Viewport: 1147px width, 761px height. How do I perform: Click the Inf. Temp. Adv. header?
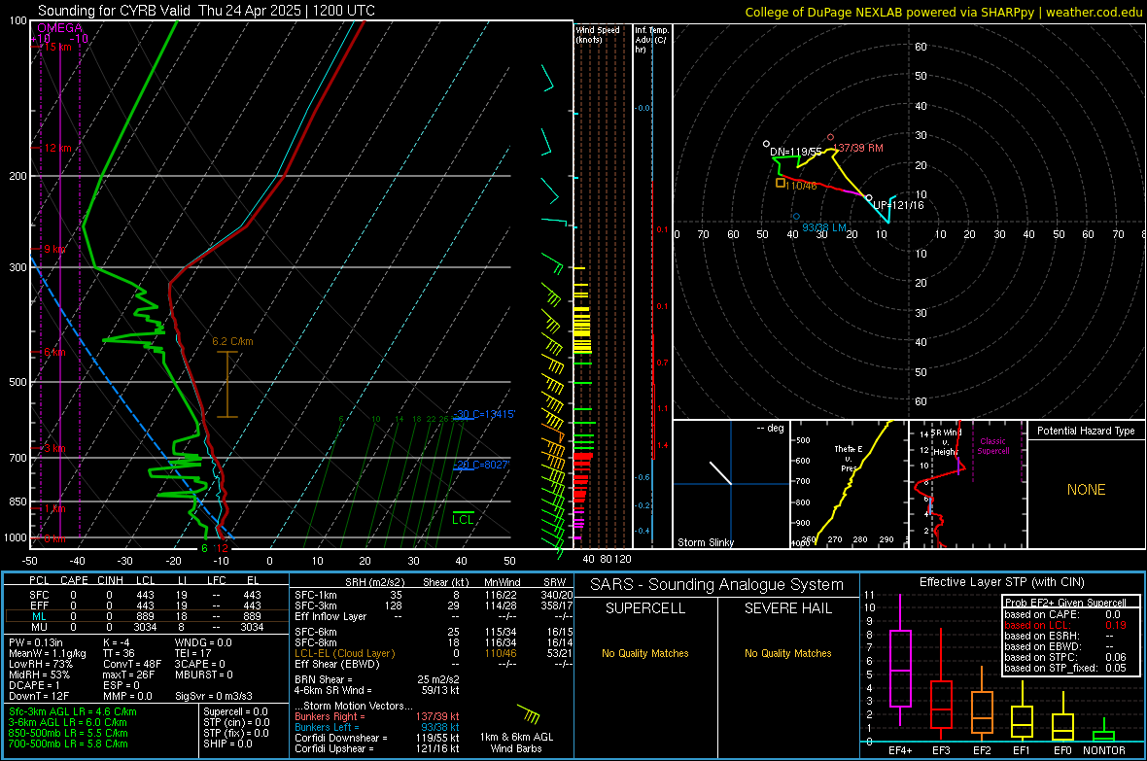(x=651, y=40)
